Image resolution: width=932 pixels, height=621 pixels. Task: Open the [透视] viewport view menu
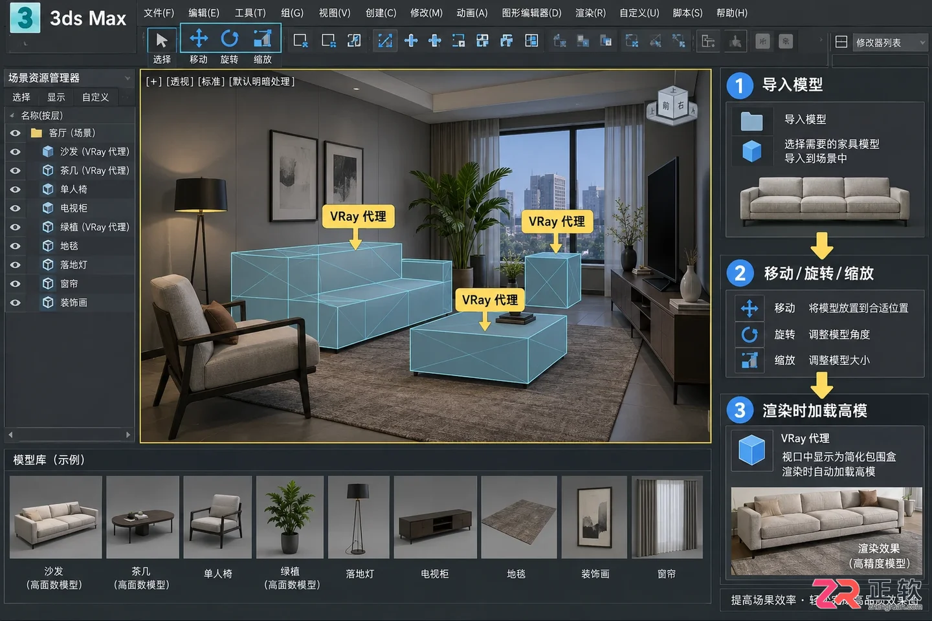[x=179, y=82]
